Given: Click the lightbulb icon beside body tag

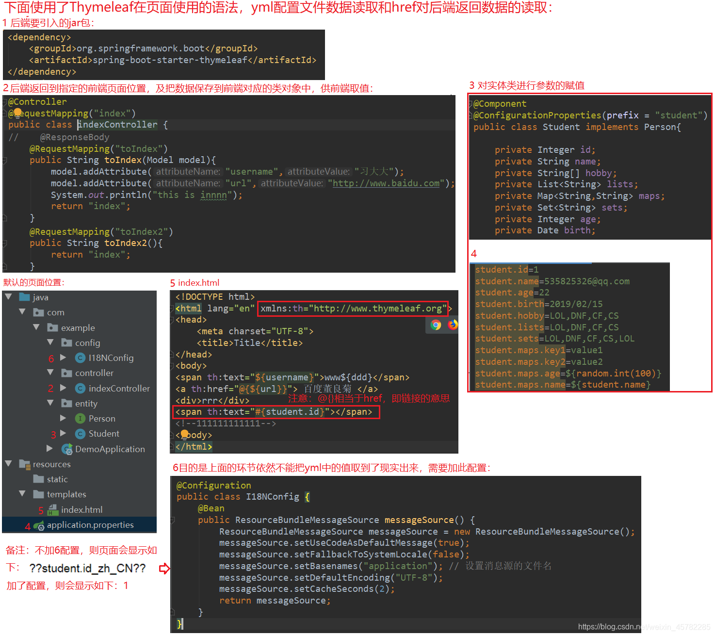Looking at the screenshot, I should pyautogui.click(x=185, y=434).
